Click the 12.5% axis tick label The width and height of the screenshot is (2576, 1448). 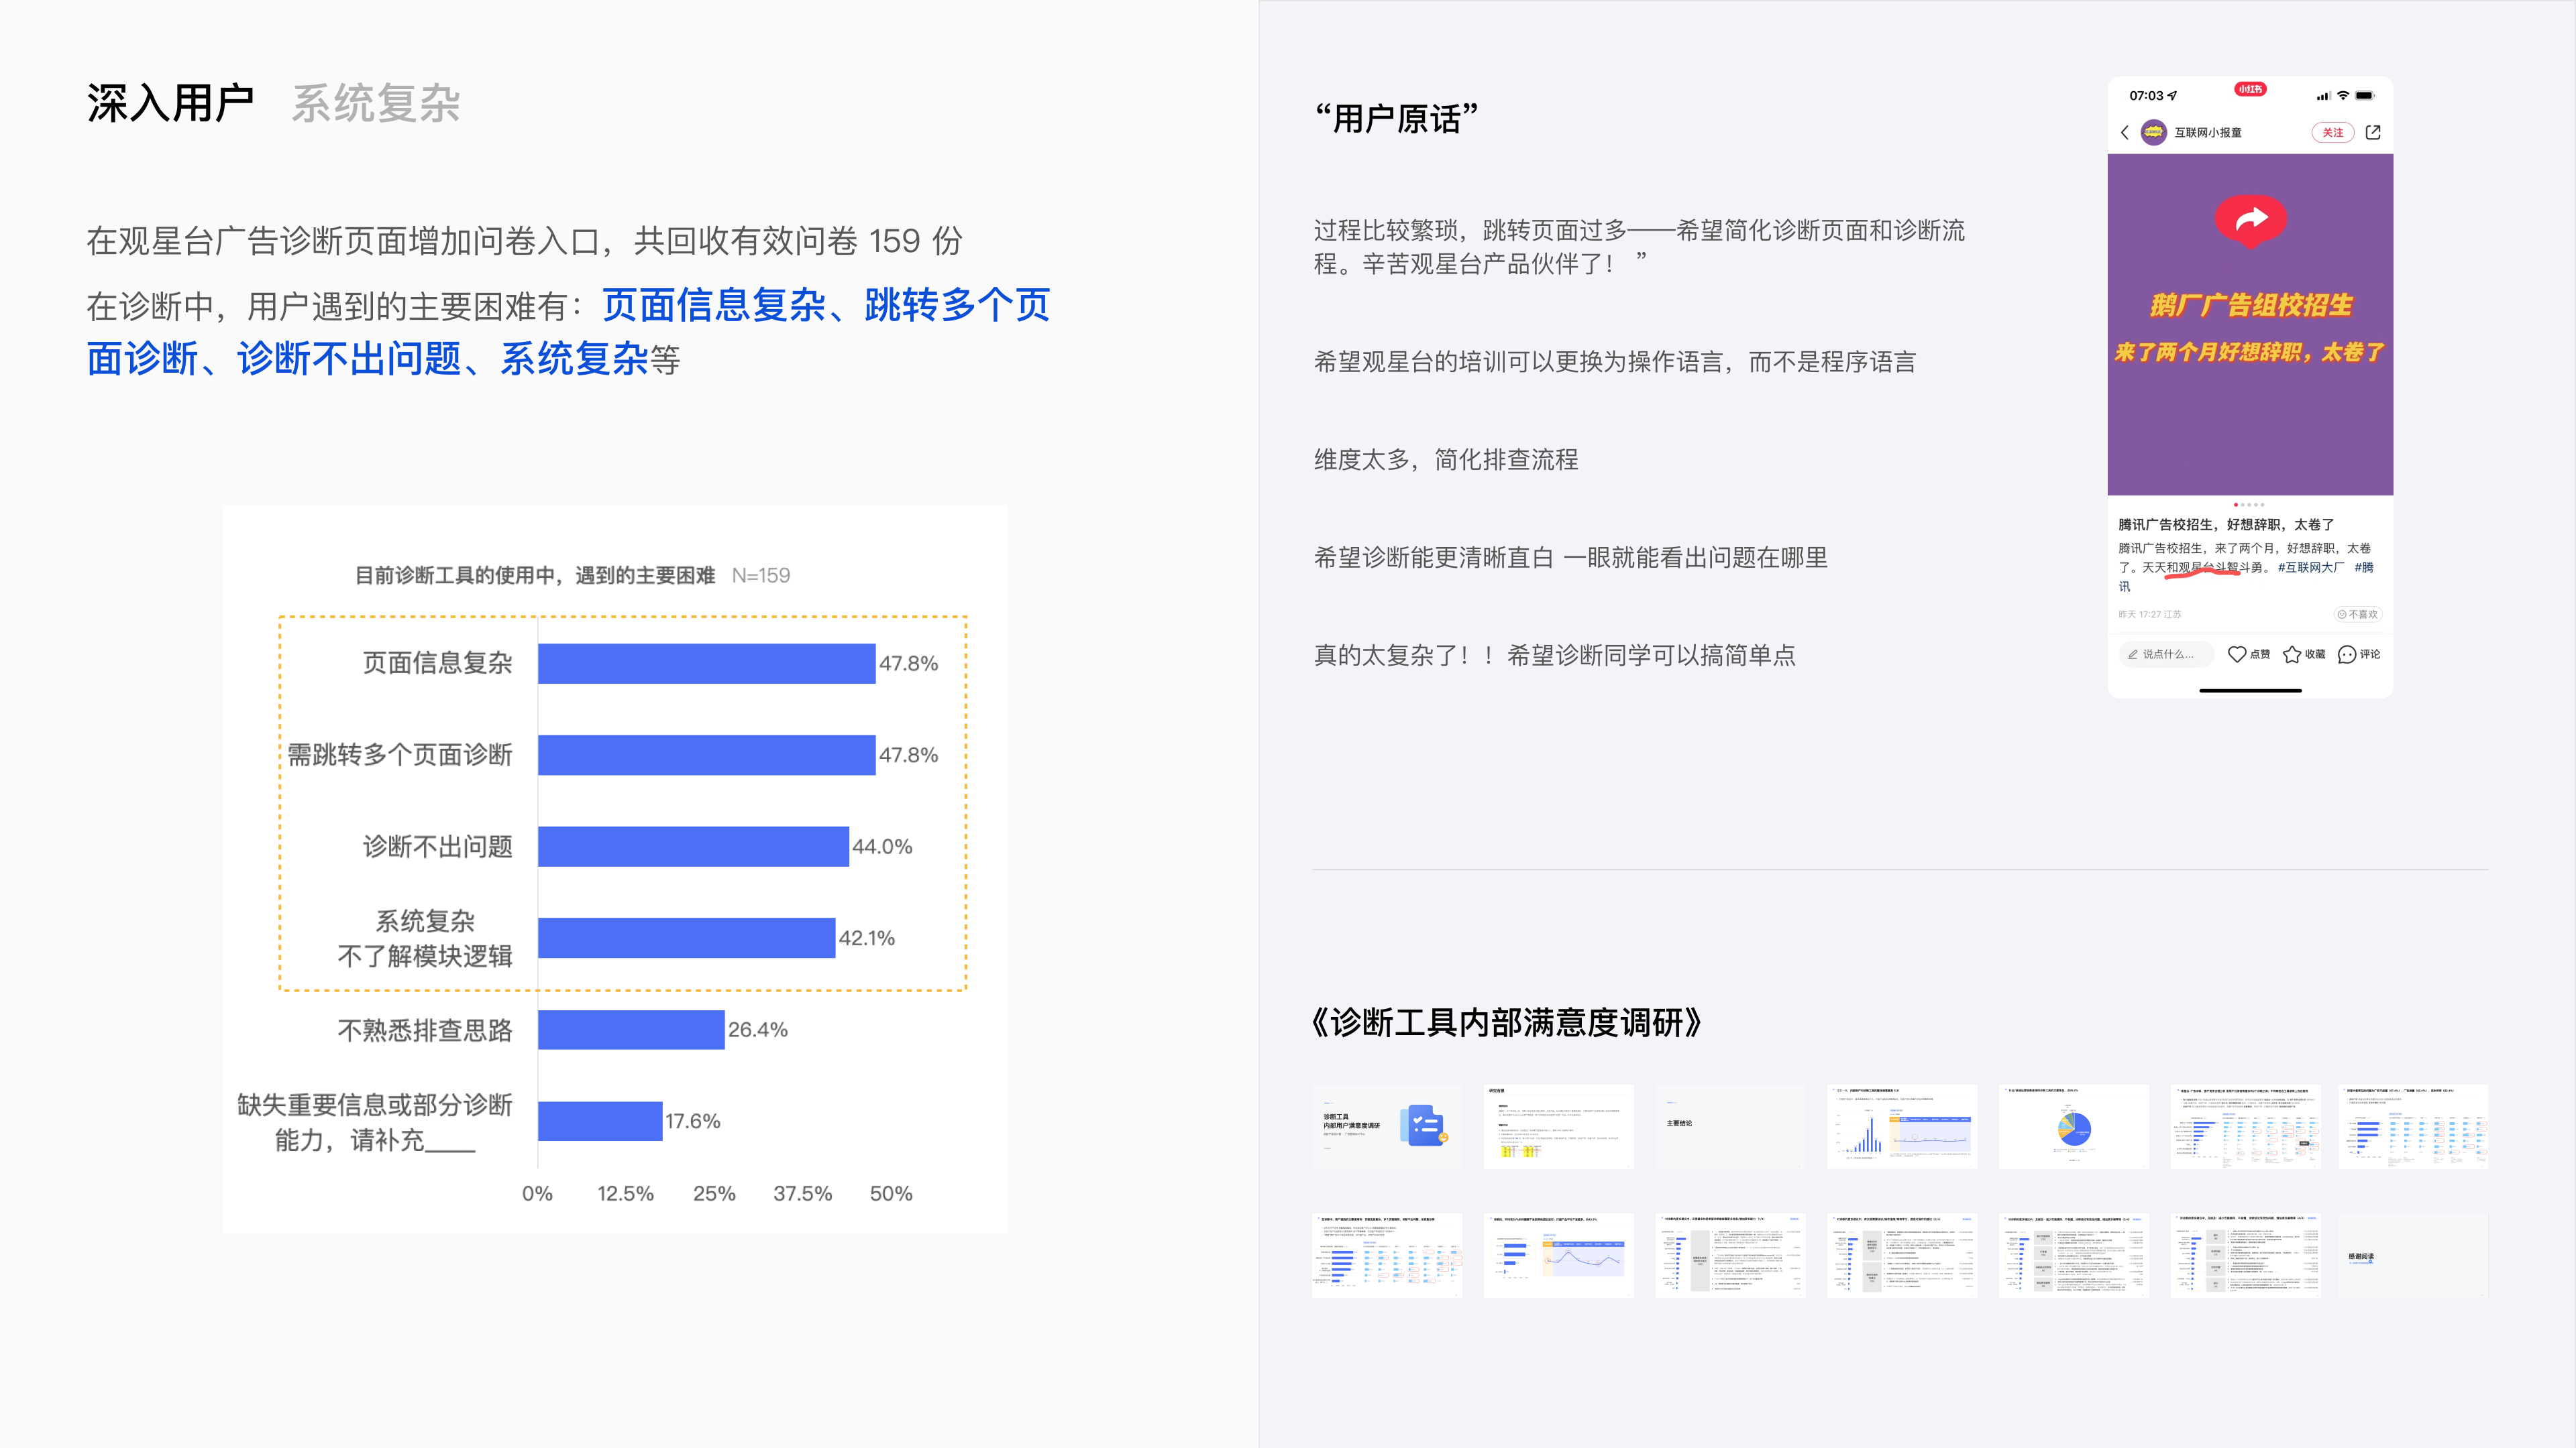[x=626, y=1193]
